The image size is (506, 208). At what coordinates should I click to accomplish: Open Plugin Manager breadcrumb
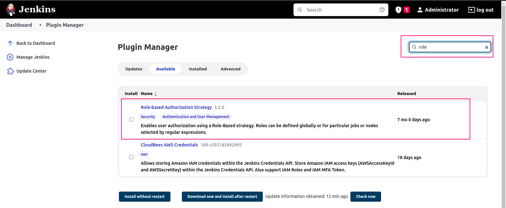65,25
